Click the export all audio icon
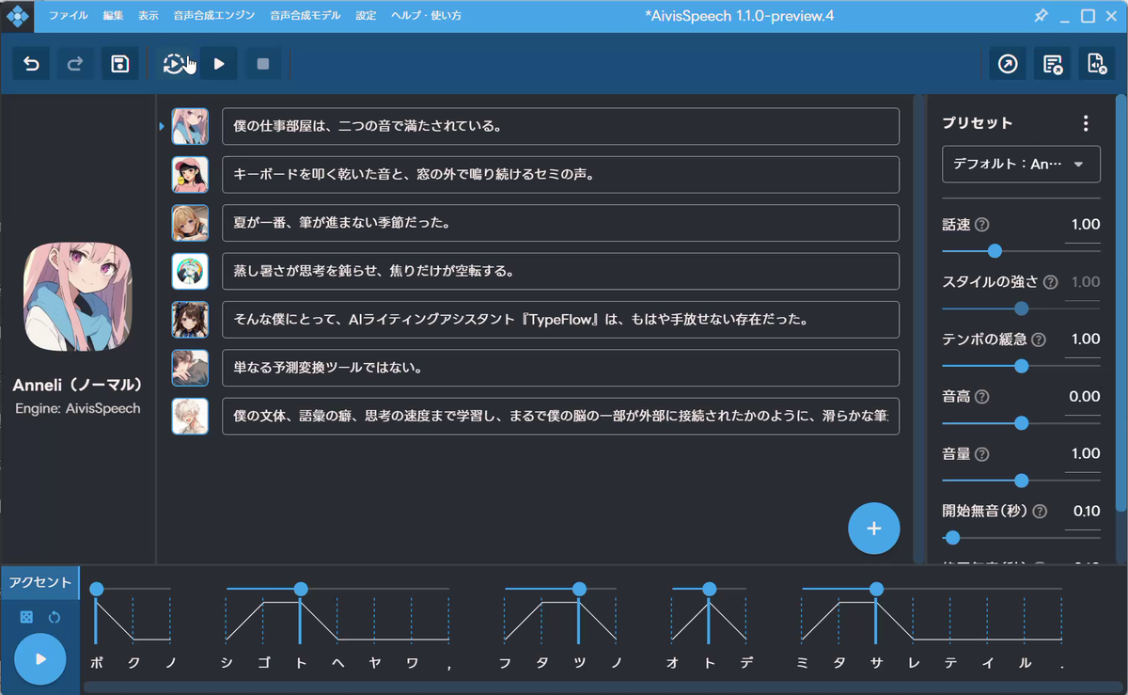This screenshot has height=695, width=1128. click(x=1052, y=64)
